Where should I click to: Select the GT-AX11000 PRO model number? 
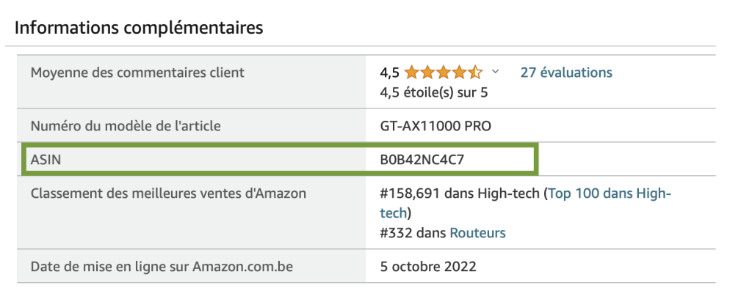tap(435, 126)
